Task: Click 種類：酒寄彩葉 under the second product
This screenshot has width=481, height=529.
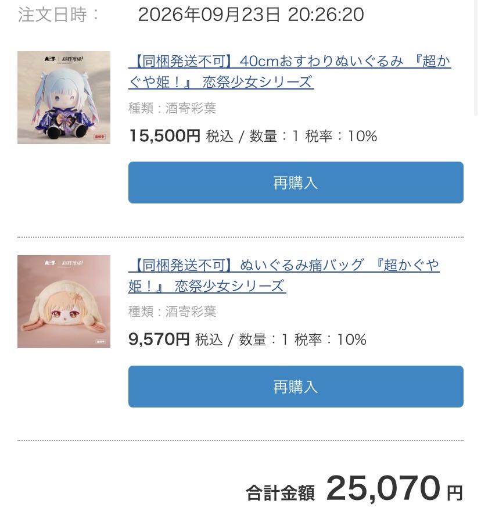Action: pyautogui.click(x=173, y=312)
